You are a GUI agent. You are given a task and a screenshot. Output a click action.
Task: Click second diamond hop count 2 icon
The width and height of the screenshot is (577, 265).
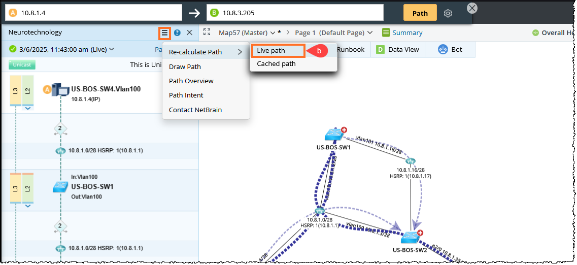point(60,225)
